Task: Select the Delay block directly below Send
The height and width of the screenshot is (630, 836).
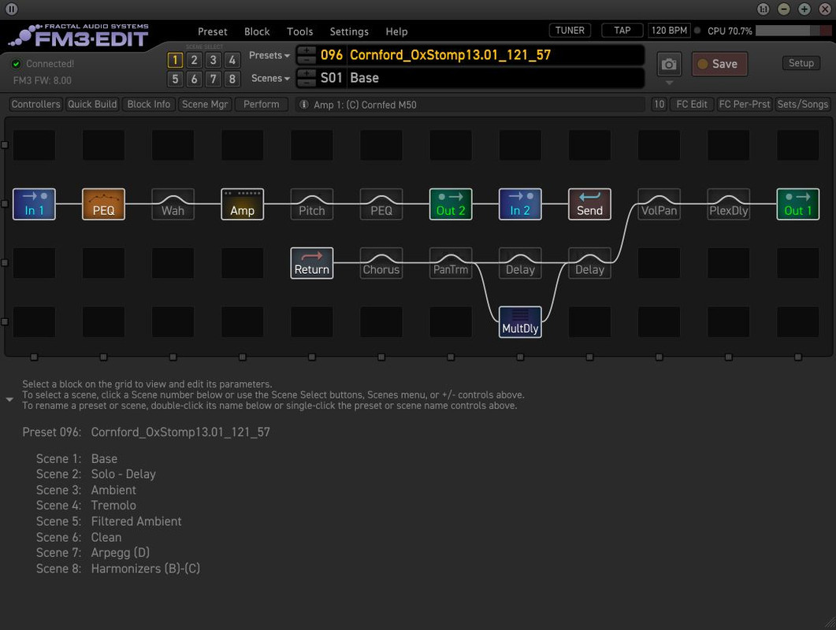Action: 589,263
